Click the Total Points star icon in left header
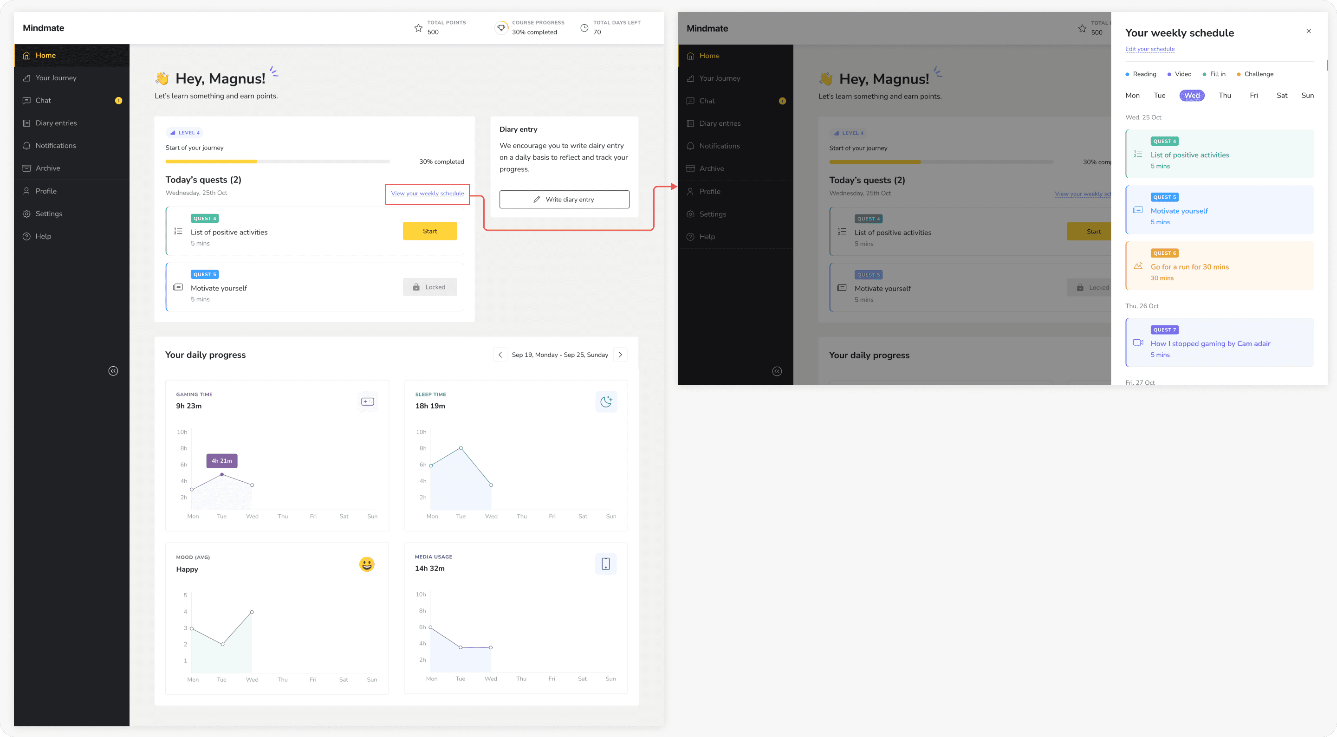 [x=418, y=28]
